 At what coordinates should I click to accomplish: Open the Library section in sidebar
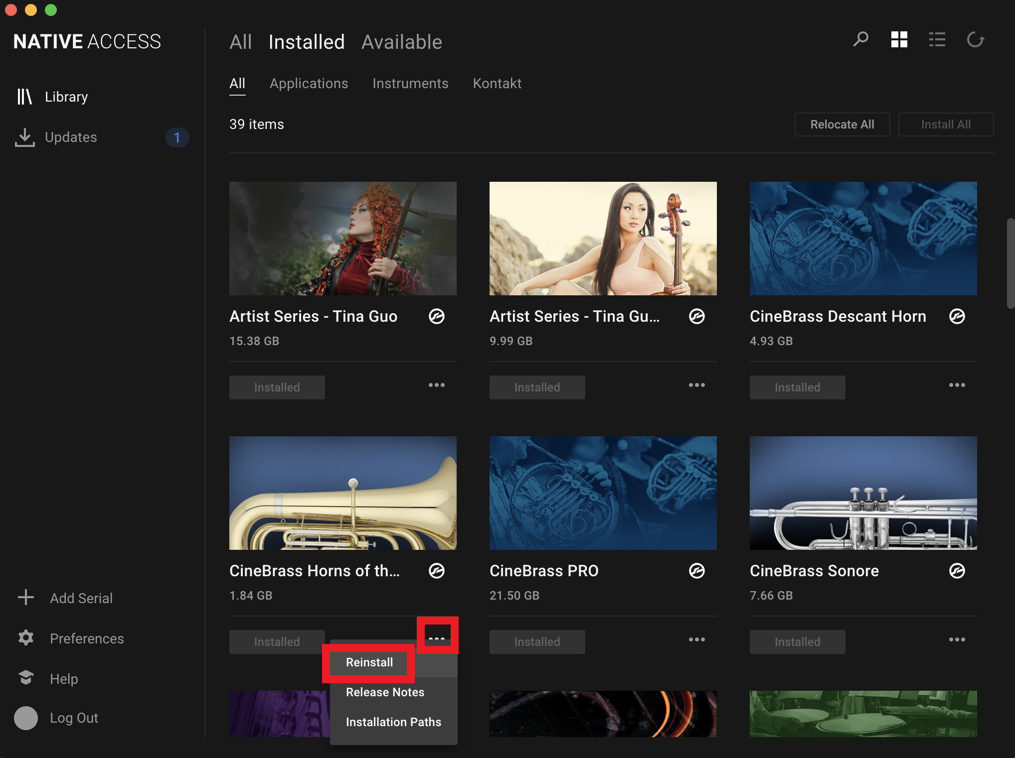click(x=52, y=97)
